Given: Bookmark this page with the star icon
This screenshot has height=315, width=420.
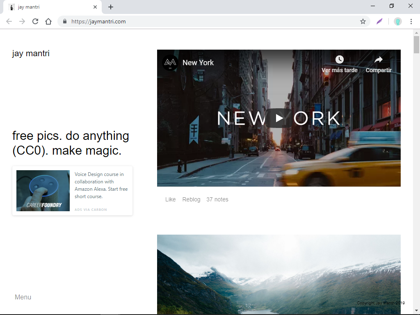Looking at the screenshot, I should 363,21.
